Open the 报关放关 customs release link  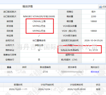pos(95,72)
